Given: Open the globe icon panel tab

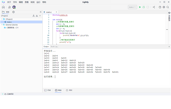Looking at the screenshot, I should 13,12.
